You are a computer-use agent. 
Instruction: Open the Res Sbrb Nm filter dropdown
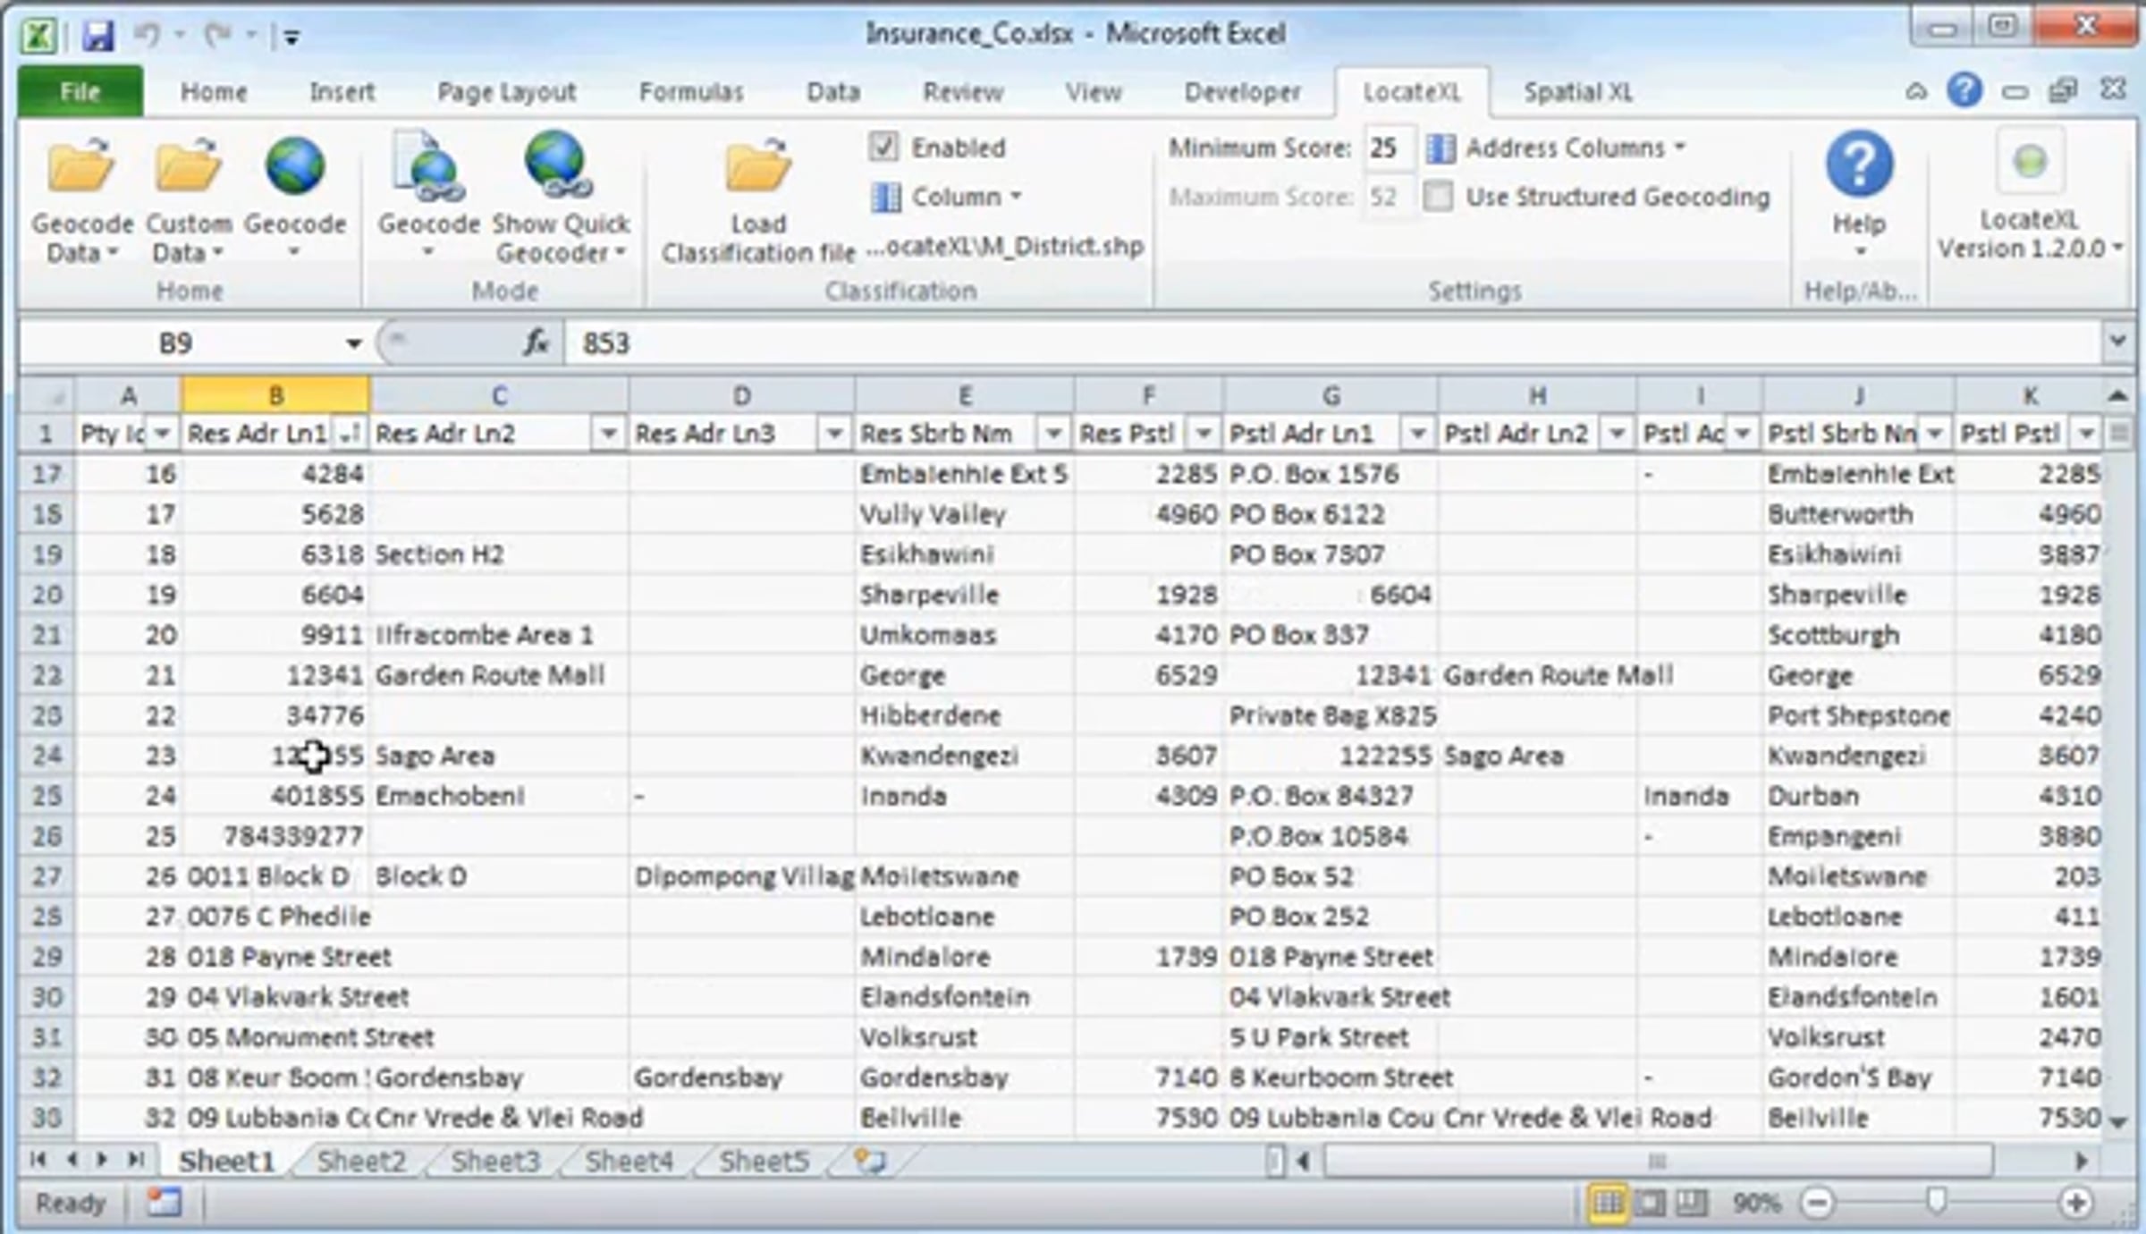pyautogui.click(x=1053, y=434)
